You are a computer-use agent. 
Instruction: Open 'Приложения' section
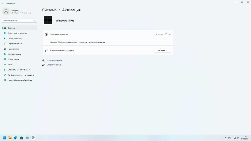pos(20,49)
